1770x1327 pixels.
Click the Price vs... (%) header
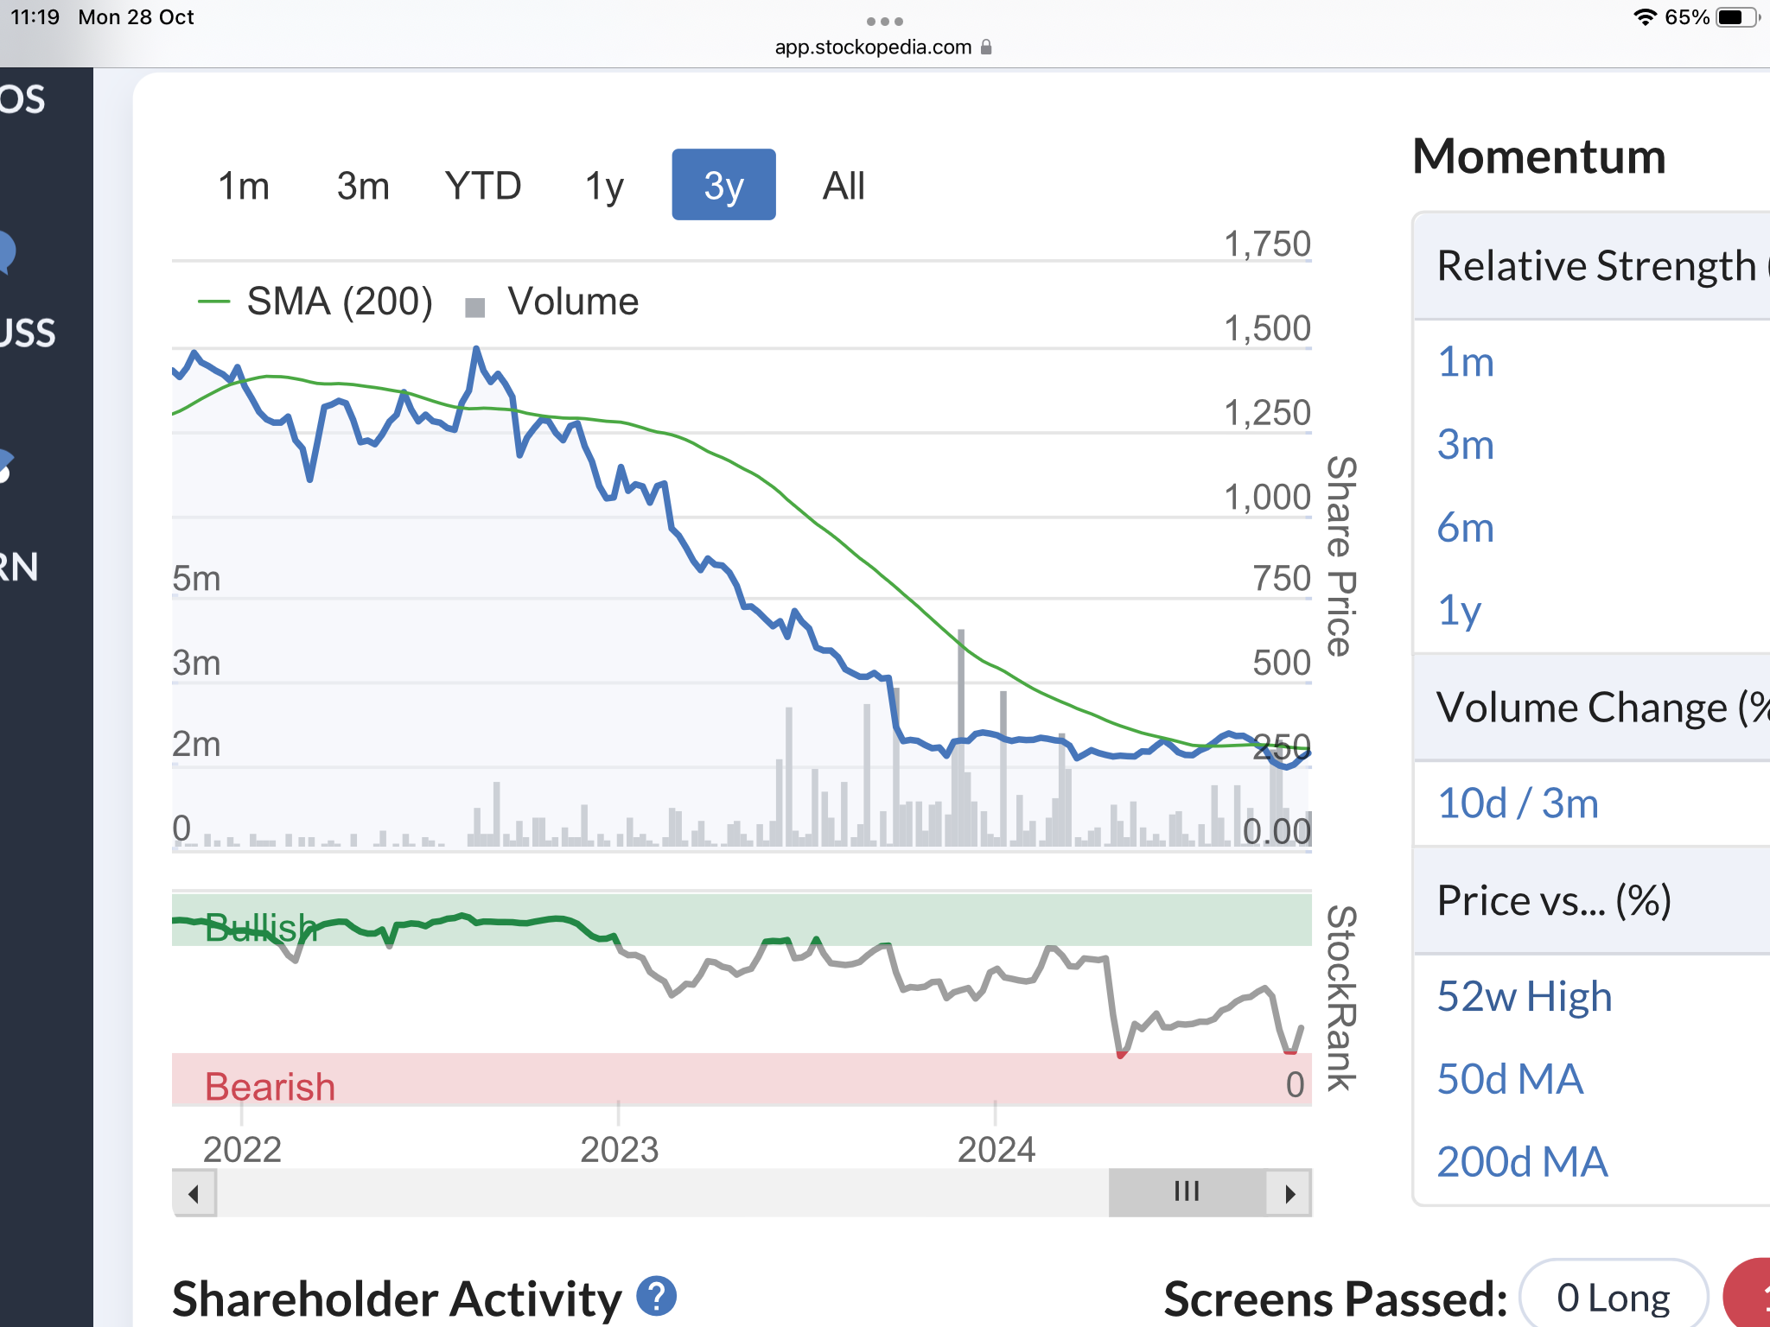[x=1592, y=900]
